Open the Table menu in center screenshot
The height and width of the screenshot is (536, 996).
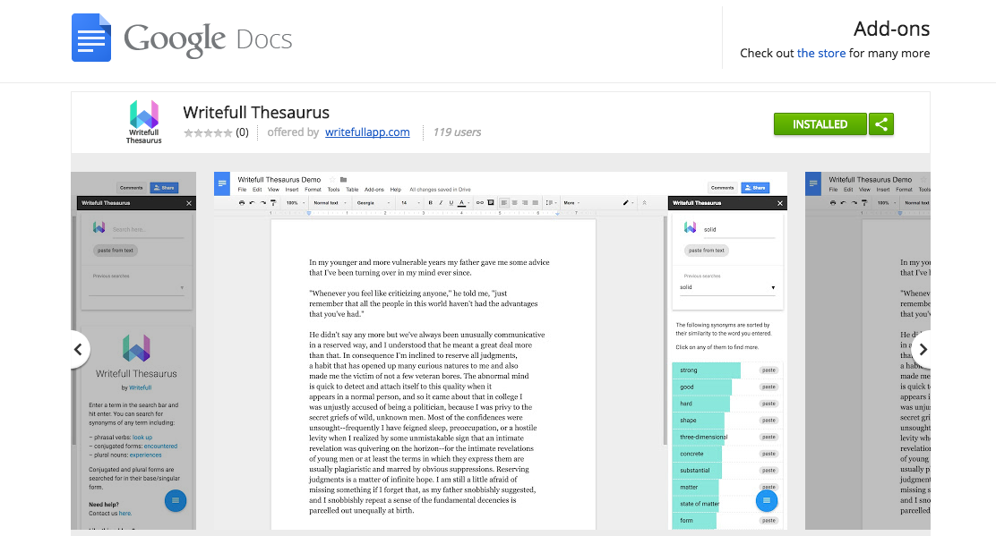click(352, 190)
